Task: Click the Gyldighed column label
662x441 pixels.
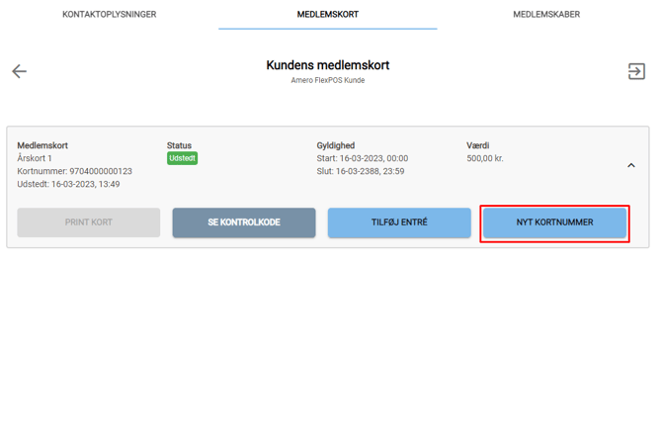Action: coord(336,145)
